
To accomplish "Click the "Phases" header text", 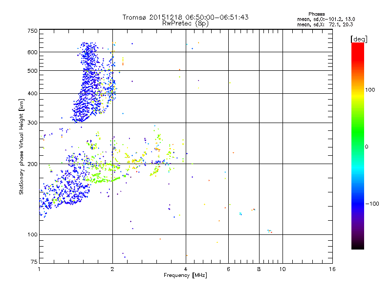I will point(316,14).
